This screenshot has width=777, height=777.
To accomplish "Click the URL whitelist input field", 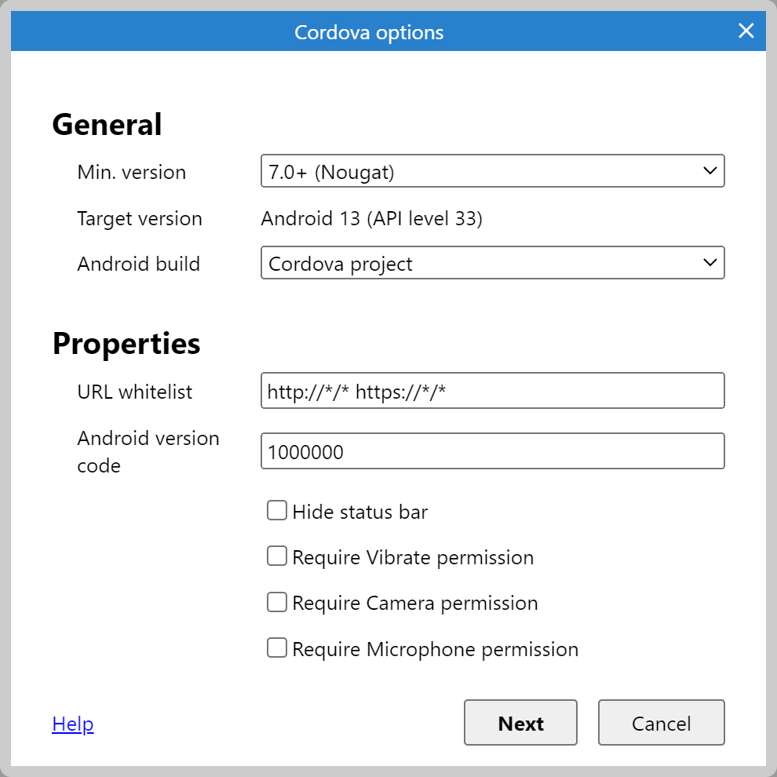I will pyautogui.click(x=492, y=390).
